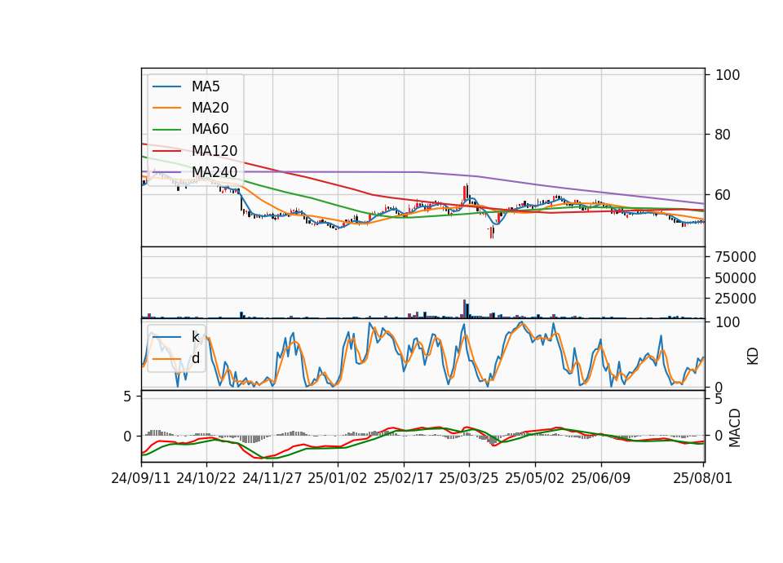The image size is (783, 563).
Task: Click the price axis value 60
Action: [723, 195]
